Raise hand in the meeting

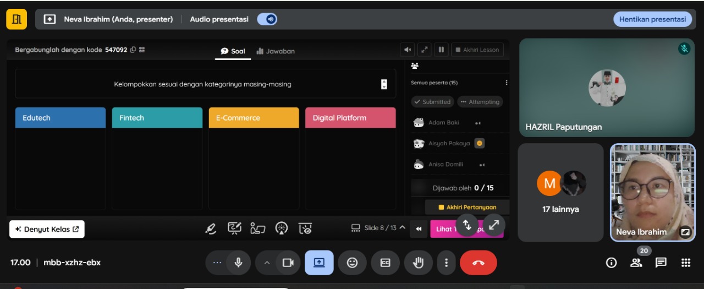419,263
